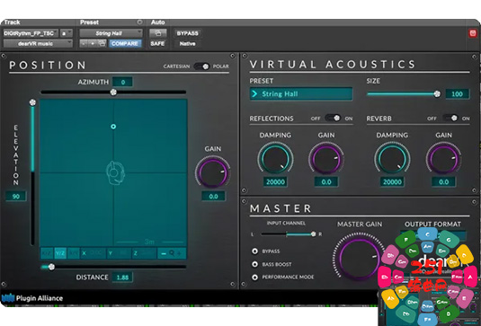Click the Elevation vertical slider handle
The width and height of the screenshot is (481, 326).
pos(32,102)
